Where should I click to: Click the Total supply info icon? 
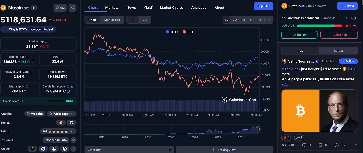(x=66, y=72)
